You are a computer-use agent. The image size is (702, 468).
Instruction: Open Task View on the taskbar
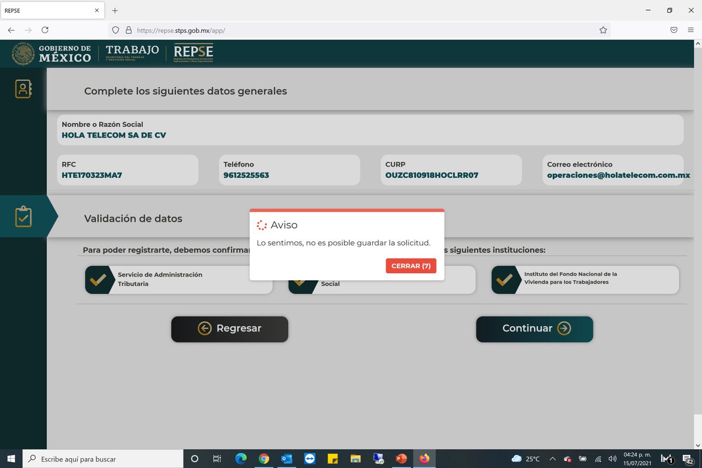tap(217, 459)
